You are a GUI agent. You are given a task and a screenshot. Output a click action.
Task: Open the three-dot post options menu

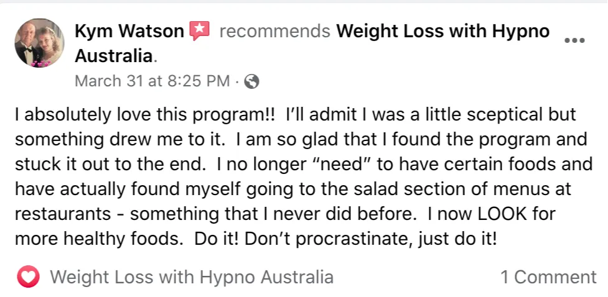574,40
